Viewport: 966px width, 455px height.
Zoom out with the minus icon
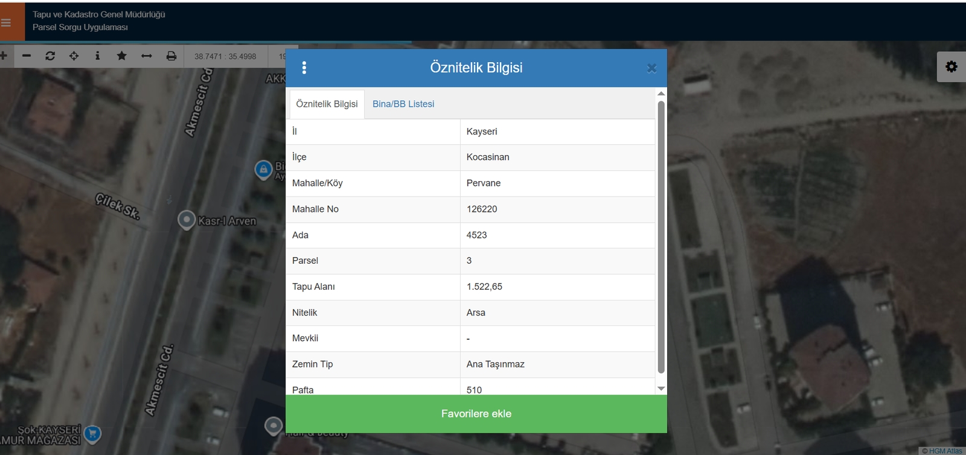point(27,56)
